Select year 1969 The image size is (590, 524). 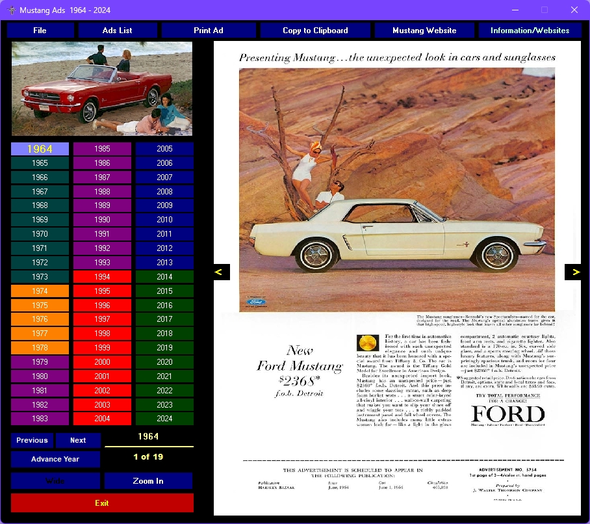tap(40, 220)
